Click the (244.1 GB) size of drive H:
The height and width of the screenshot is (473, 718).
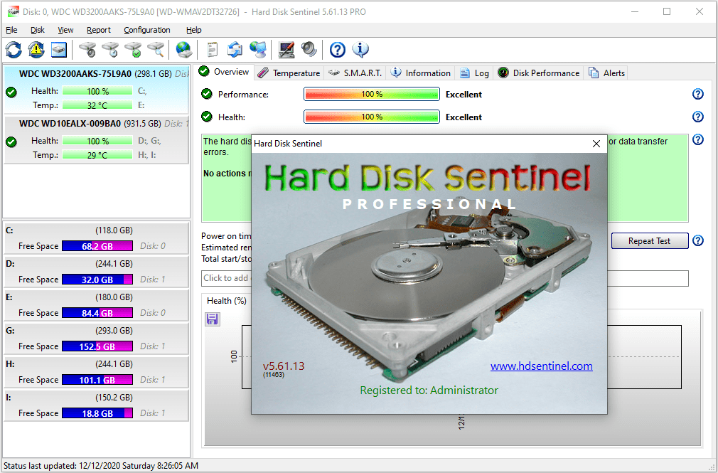(x=114, y=364)
